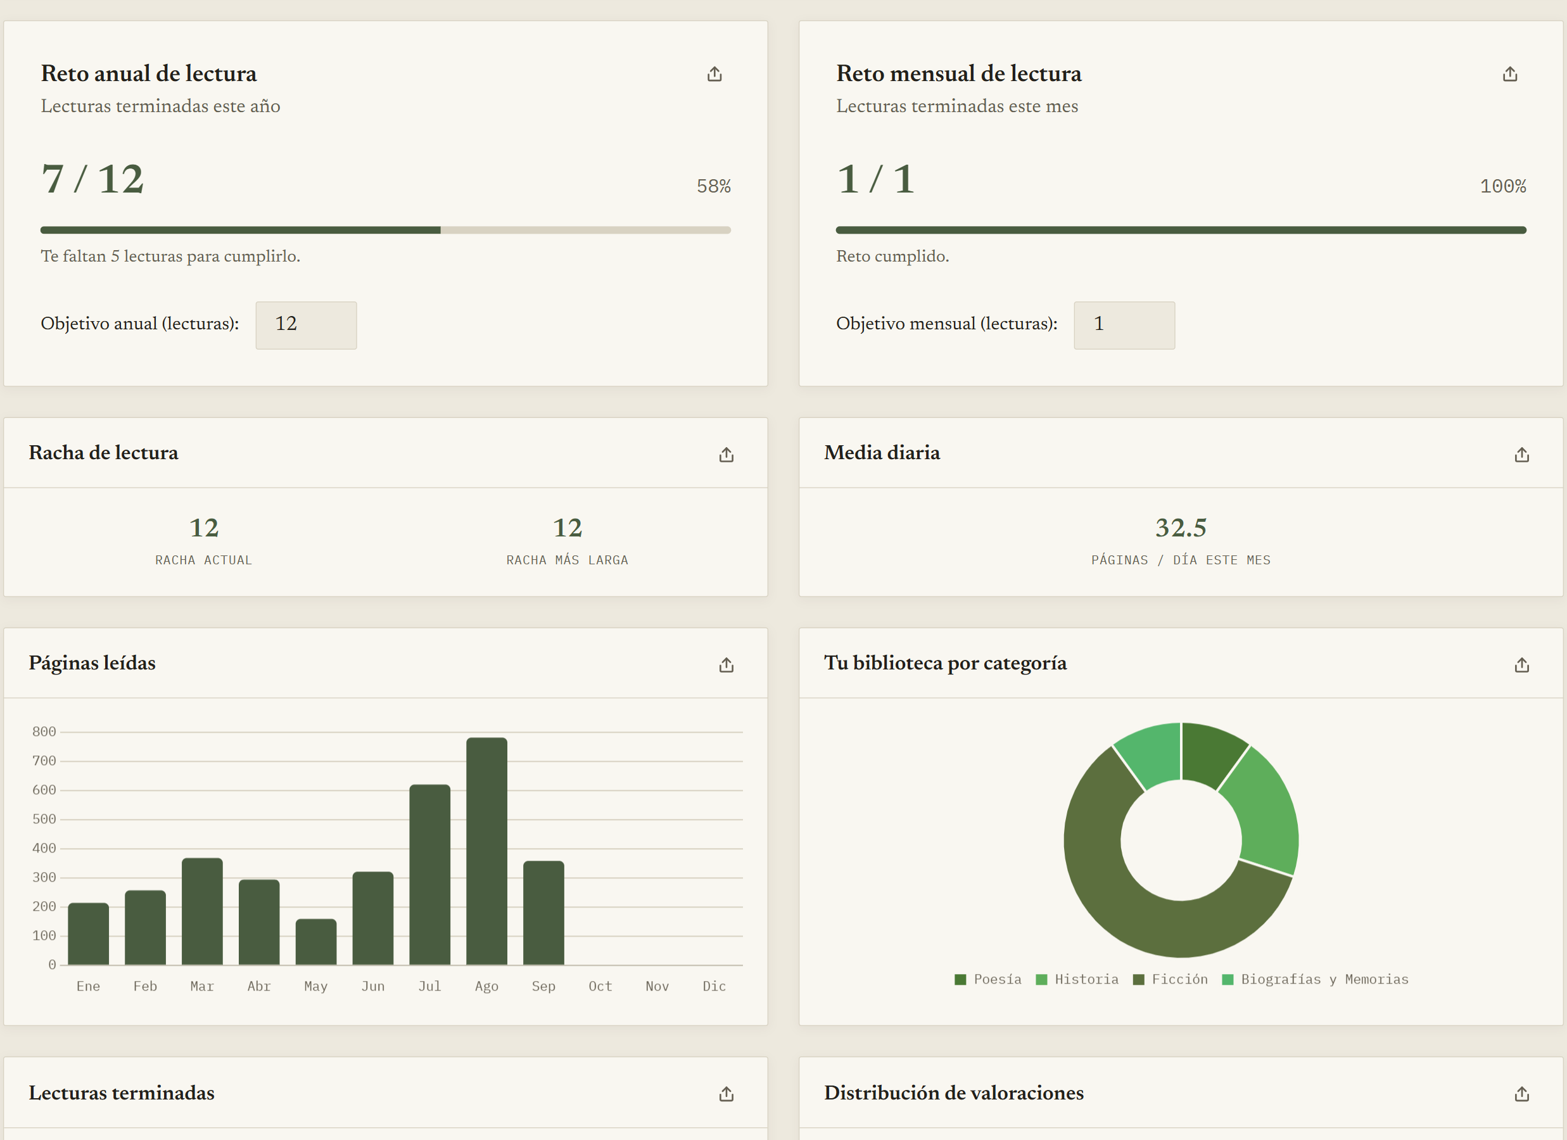
Task: Click the 100% monthly percentage
Action: (1503, 186)
